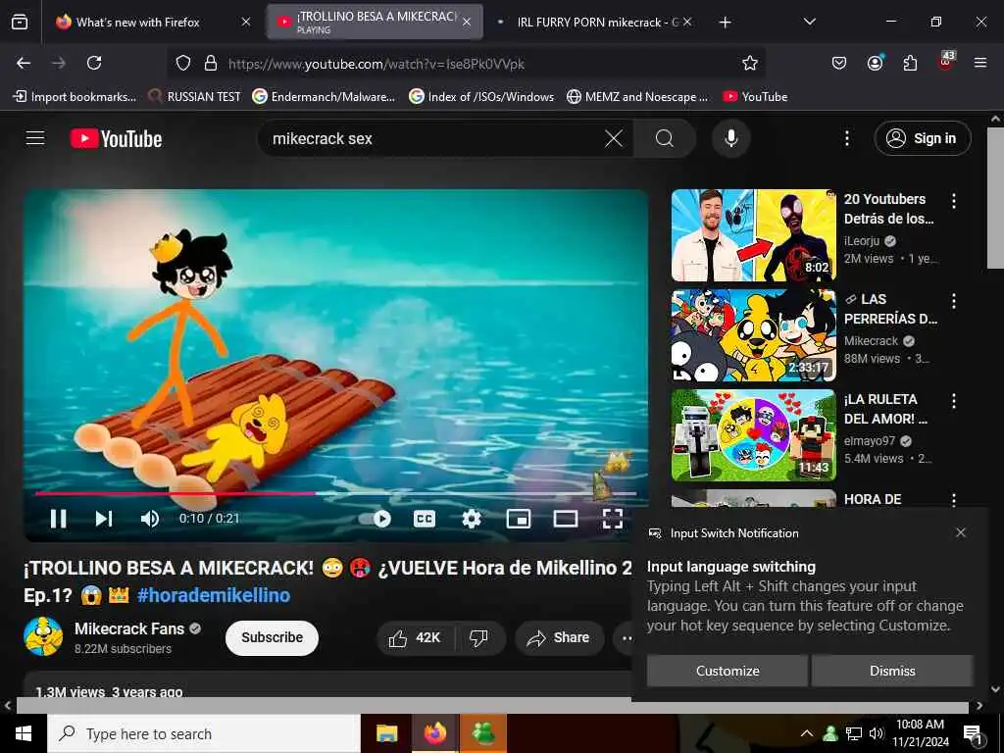
Task: Reload the current YouTube page
Action: pyautogui.click(x=94, y=63)
